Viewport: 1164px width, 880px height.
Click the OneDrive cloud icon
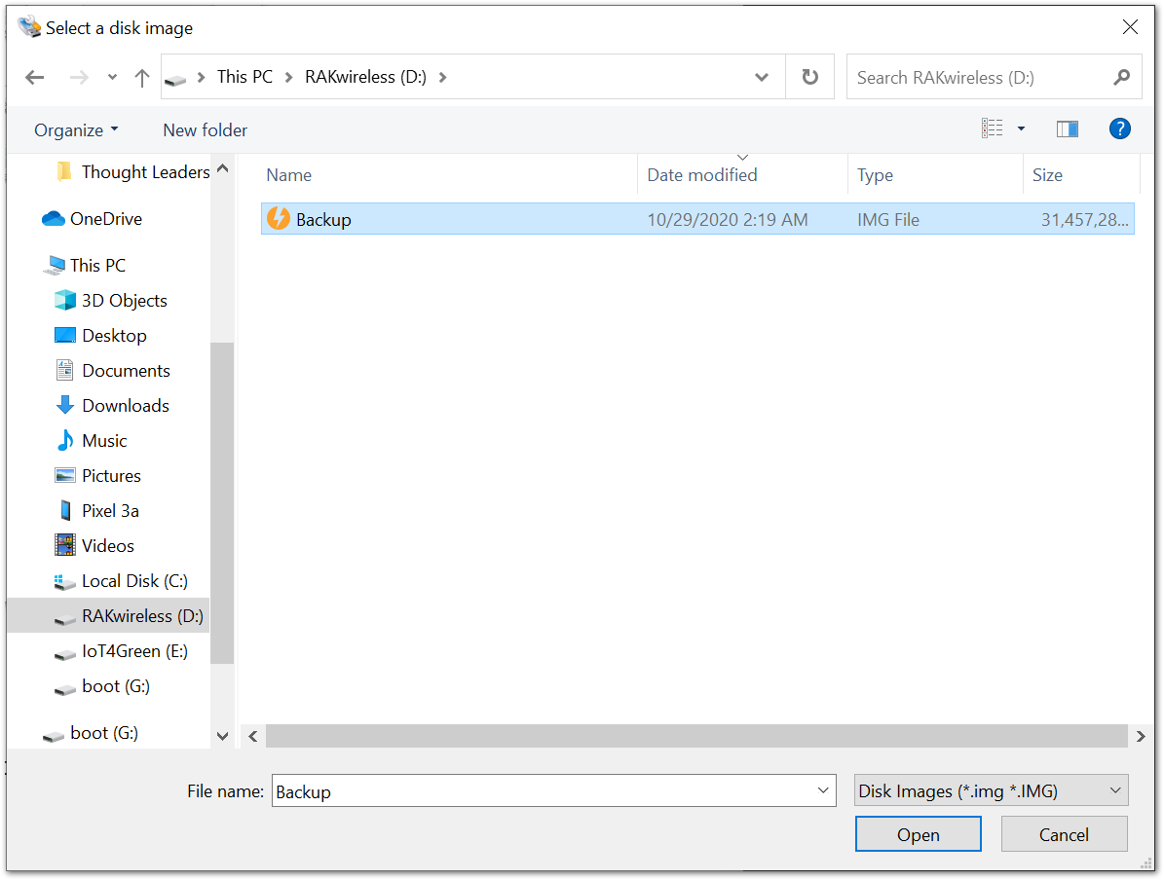[53, 219]
